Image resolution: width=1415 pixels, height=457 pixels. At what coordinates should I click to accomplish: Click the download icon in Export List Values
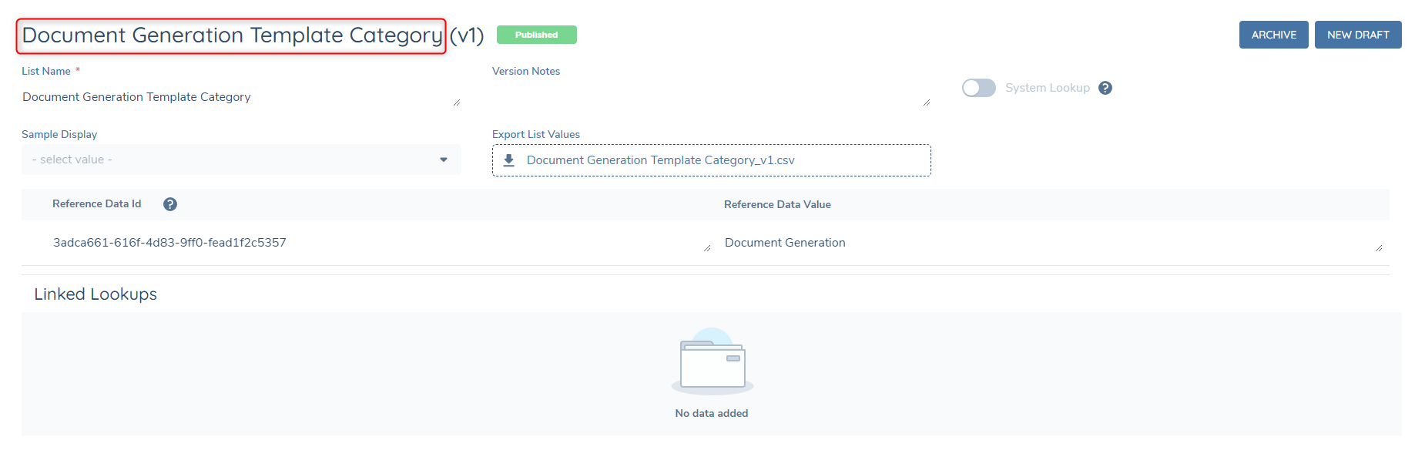click(508, 160)
